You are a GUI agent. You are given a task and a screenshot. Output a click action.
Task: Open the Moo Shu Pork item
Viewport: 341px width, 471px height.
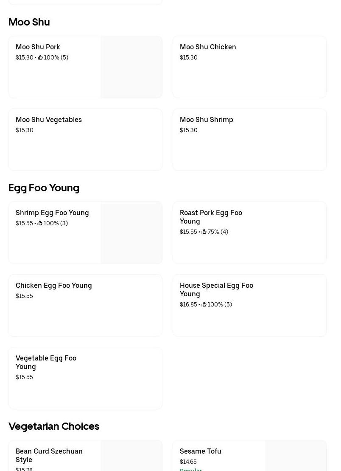click(x=38, y=47)
